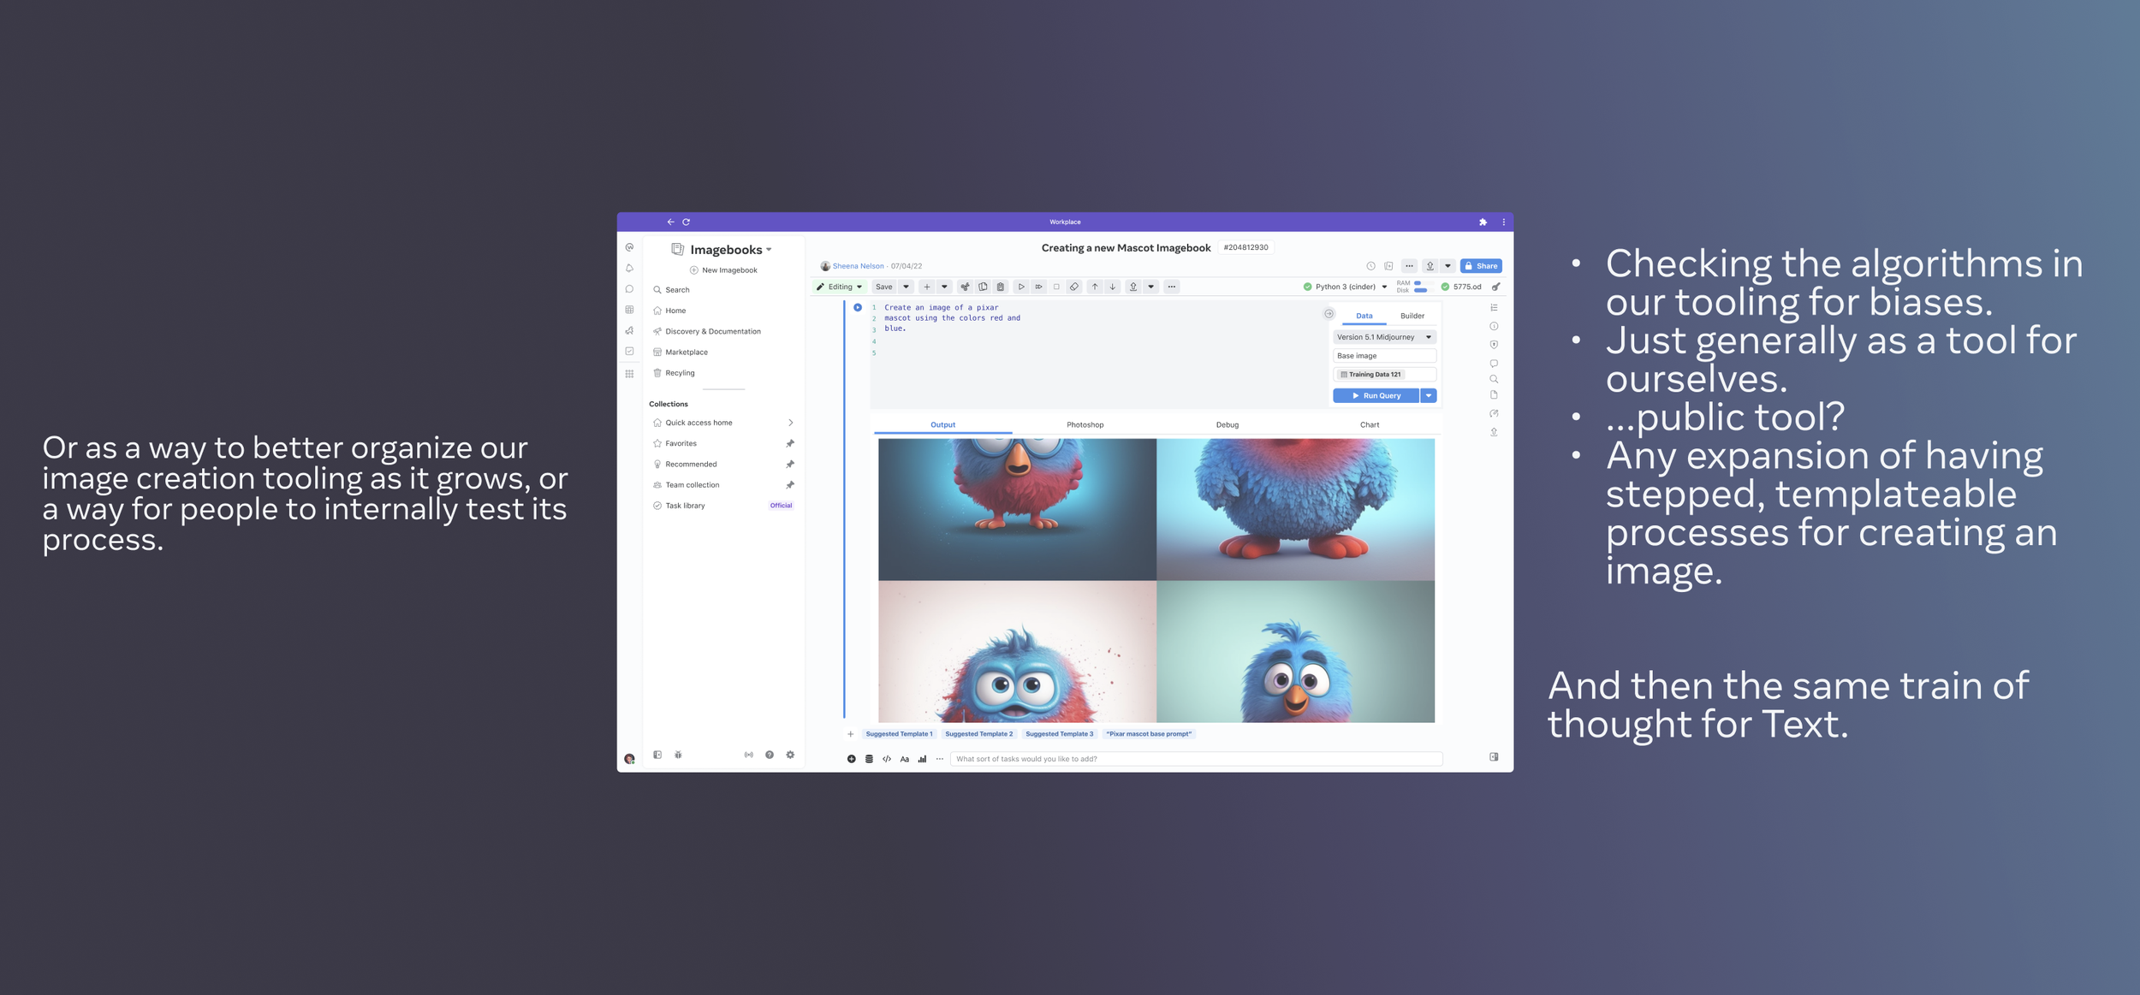2140x995 pixels.
Task: Click the tasks prompt input field
Action: (1195, 759)
